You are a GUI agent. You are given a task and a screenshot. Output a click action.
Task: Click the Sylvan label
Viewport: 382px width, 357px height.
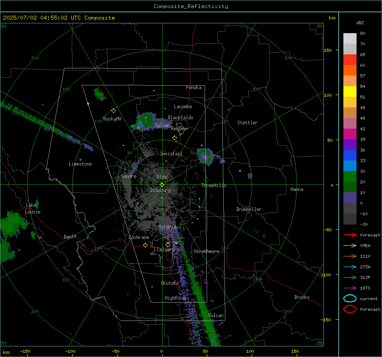(162, 125)
